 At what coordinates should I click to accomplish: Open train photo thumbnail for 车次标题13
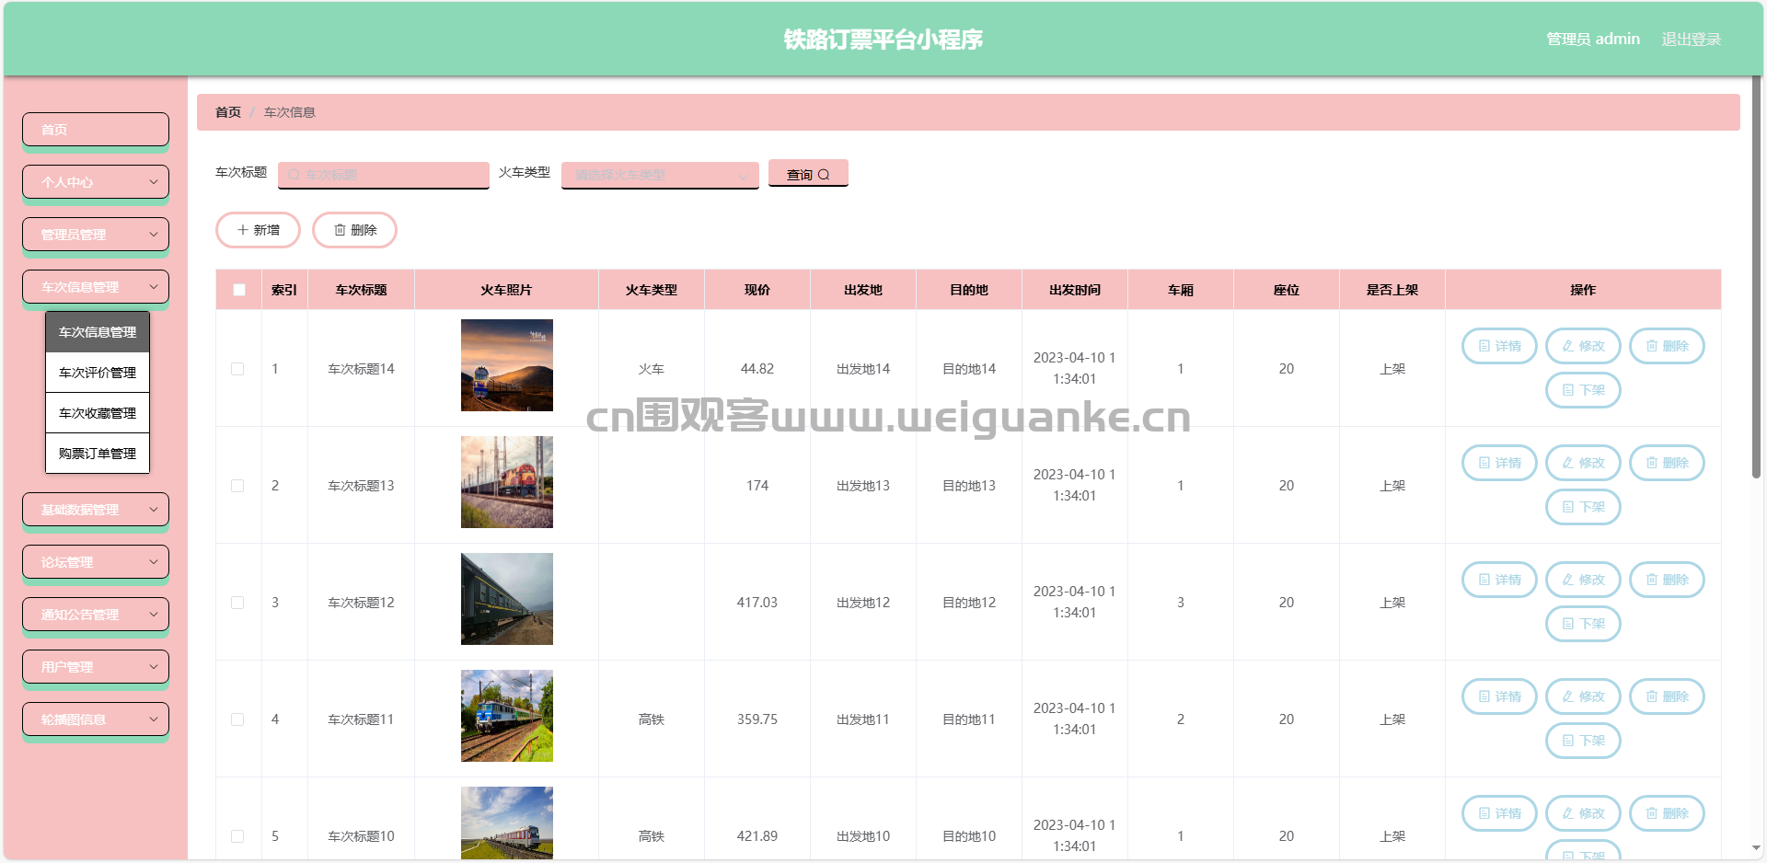[507, 482]
